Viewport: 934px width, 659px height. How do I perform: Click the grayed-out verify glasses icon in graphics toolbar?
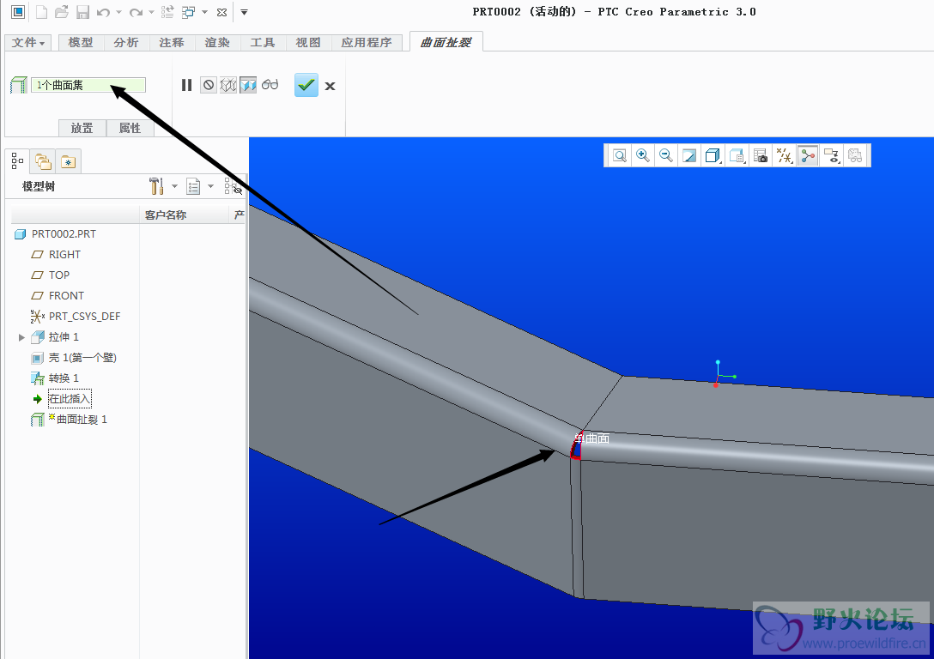[x=855, y=156]
